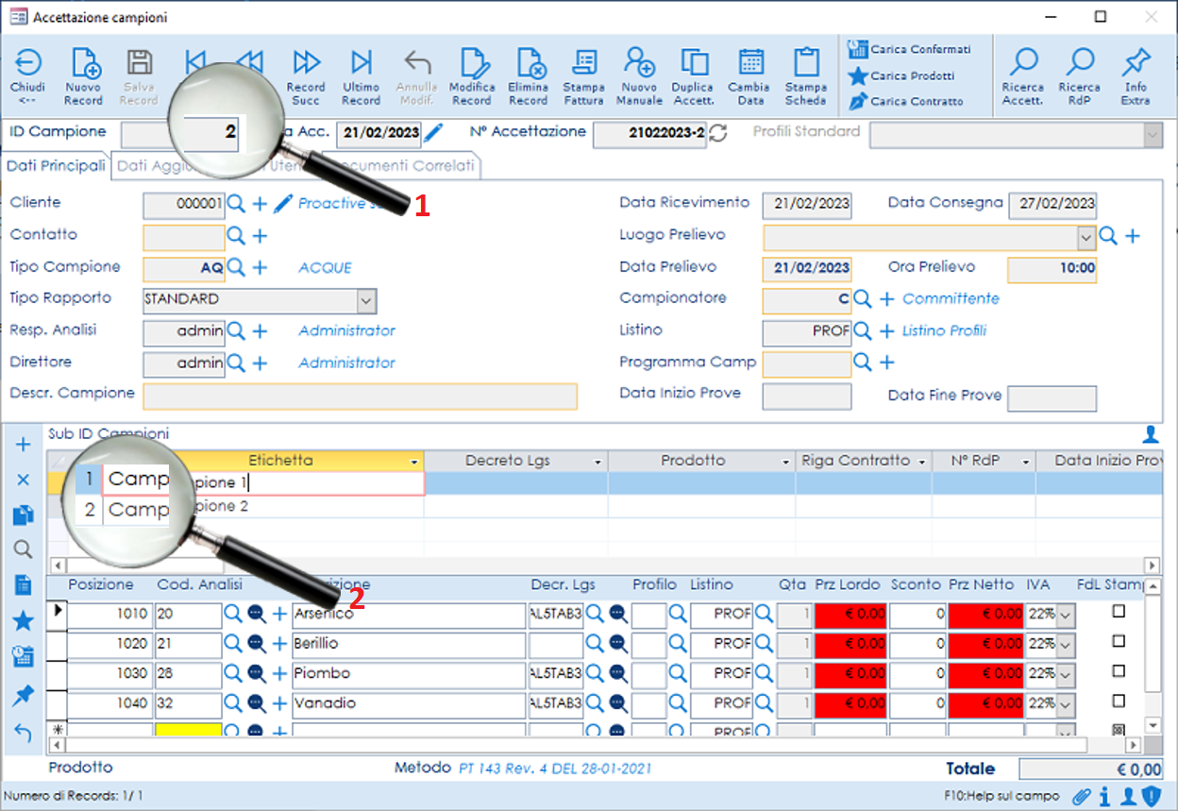This screenshot has width=1178, height=811.
Task: Click Carica Contratto
Action: [906, 101]
